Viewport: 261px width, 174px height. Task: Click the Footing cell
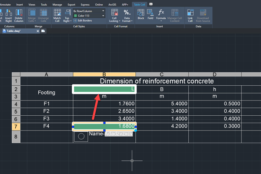click(x=47, y=93)
